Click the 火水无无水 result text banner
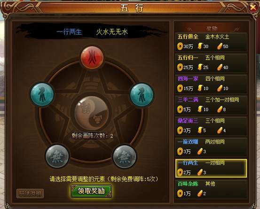Viewport: 260px width, 209px height. pyautogui.click(x=112, y=32)
